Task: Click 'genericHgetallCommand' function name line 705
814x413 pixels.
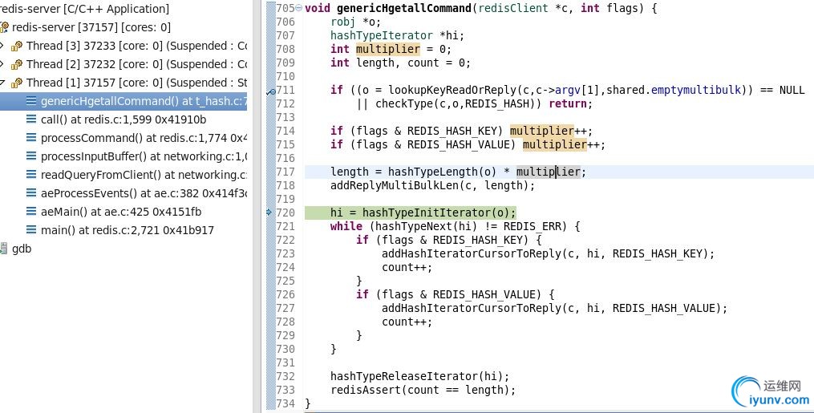Action: (403, 8)
